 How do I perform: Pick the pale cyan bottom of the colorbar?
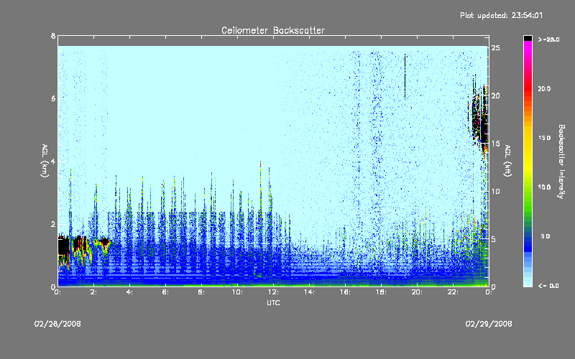528,282
